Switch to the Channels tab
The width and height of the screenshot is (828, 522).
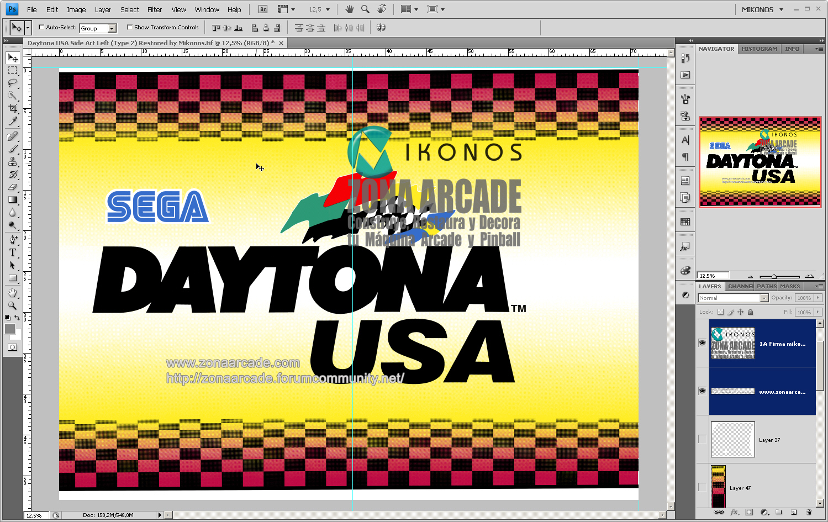click(740, 286)
